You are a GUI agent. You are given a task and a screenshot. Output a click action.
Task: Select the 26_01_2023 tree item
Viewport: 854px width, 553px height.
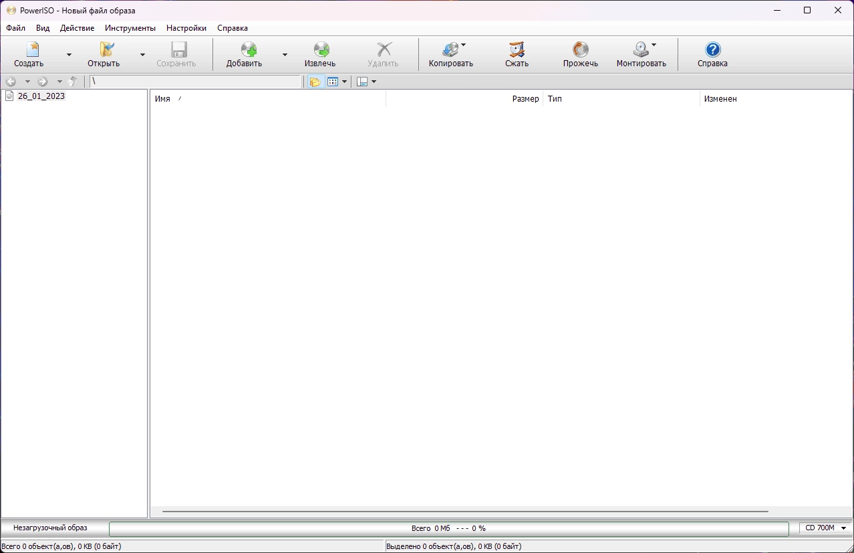tap(41, 96)
